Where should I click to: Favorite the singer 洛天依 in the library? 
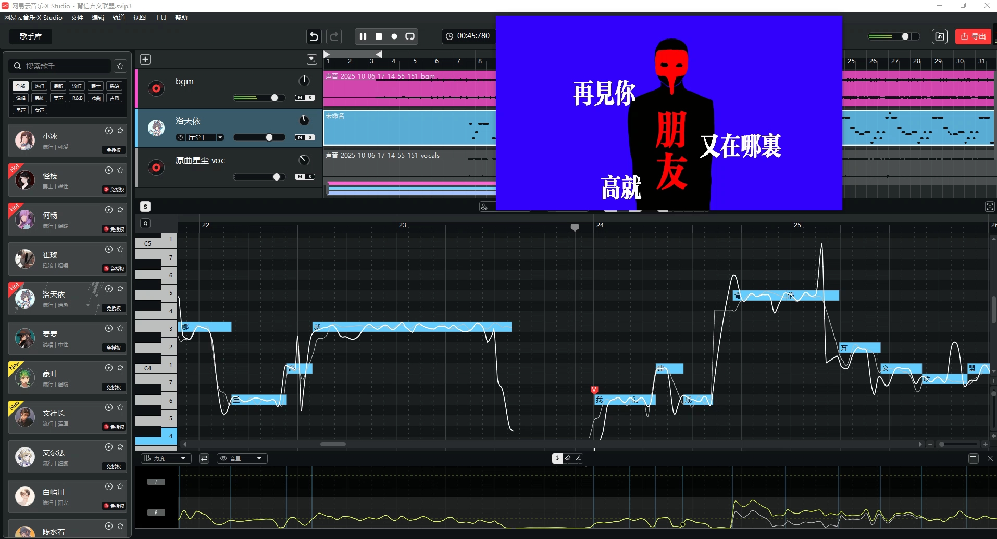tap(120, 289)
